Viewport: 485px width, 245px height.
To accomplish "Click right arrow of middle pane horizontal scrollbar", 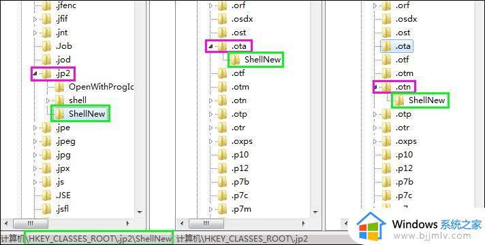I will coord(304,223).
